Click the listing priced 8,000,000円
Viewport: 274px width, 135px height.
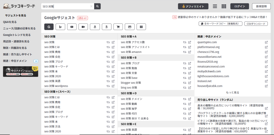(232, 114)
